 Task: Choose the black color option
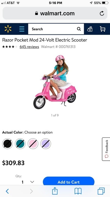tap(7, 144)
